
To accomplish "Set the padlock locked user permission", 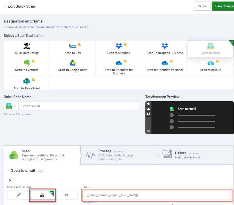I will (x=42, y=195).
